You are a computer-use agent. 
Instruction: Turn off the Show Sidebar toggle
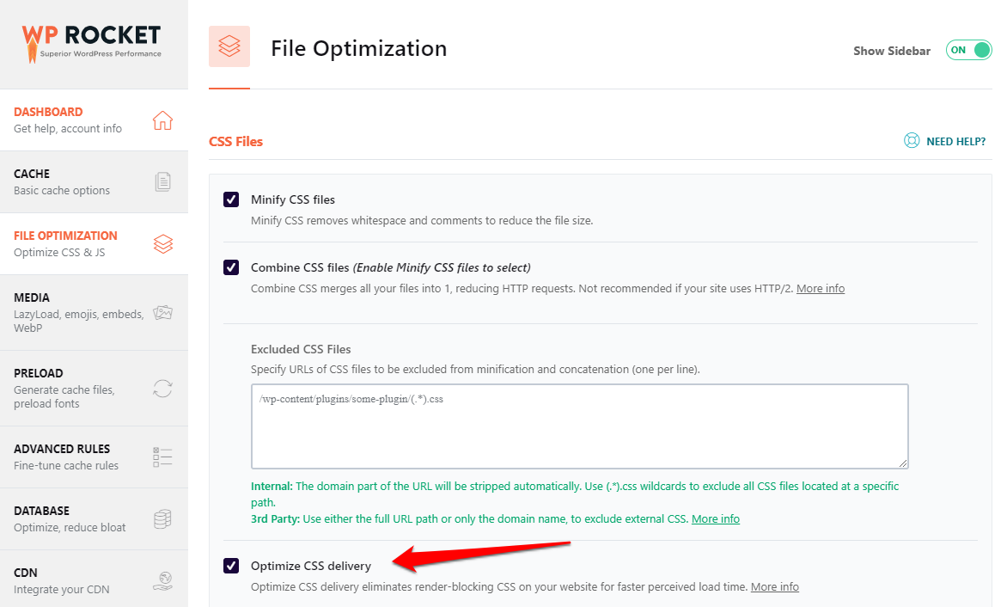968,50
